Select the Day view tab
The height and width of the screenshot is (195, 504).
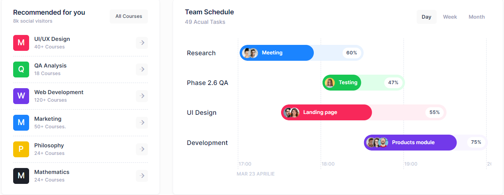tap(426, 17)
